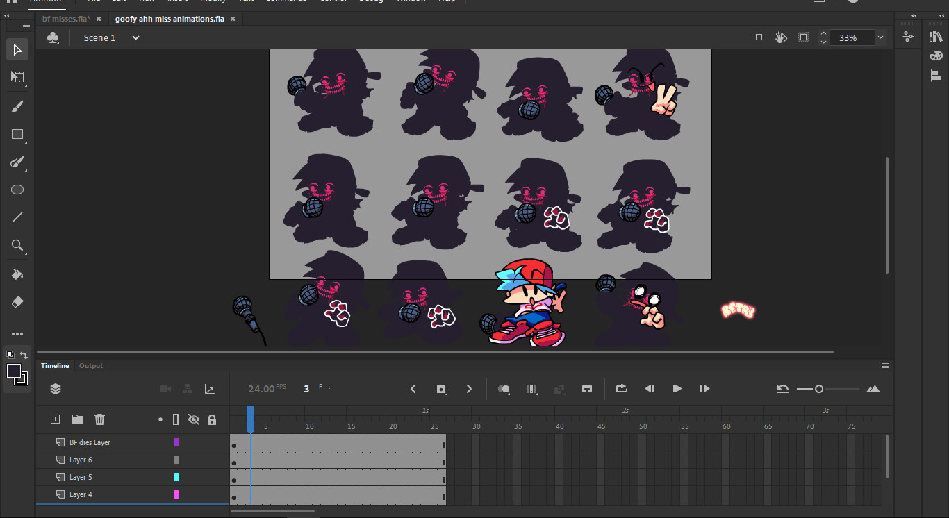Open the Output tab
949x518 pixels.
[x=90, y=365]
